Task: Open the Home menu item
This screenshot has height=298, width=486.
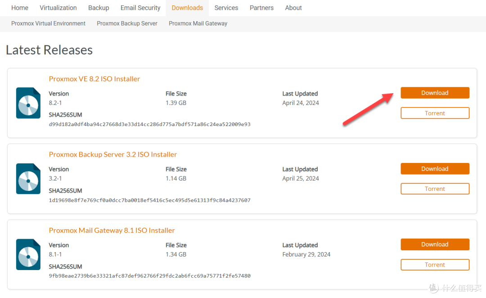Action: 20,8
